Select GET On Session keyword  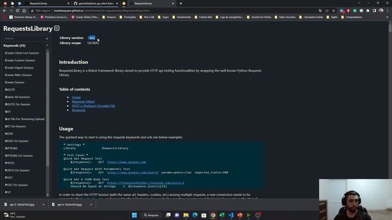pyautogui.click(x=15, y=127)
